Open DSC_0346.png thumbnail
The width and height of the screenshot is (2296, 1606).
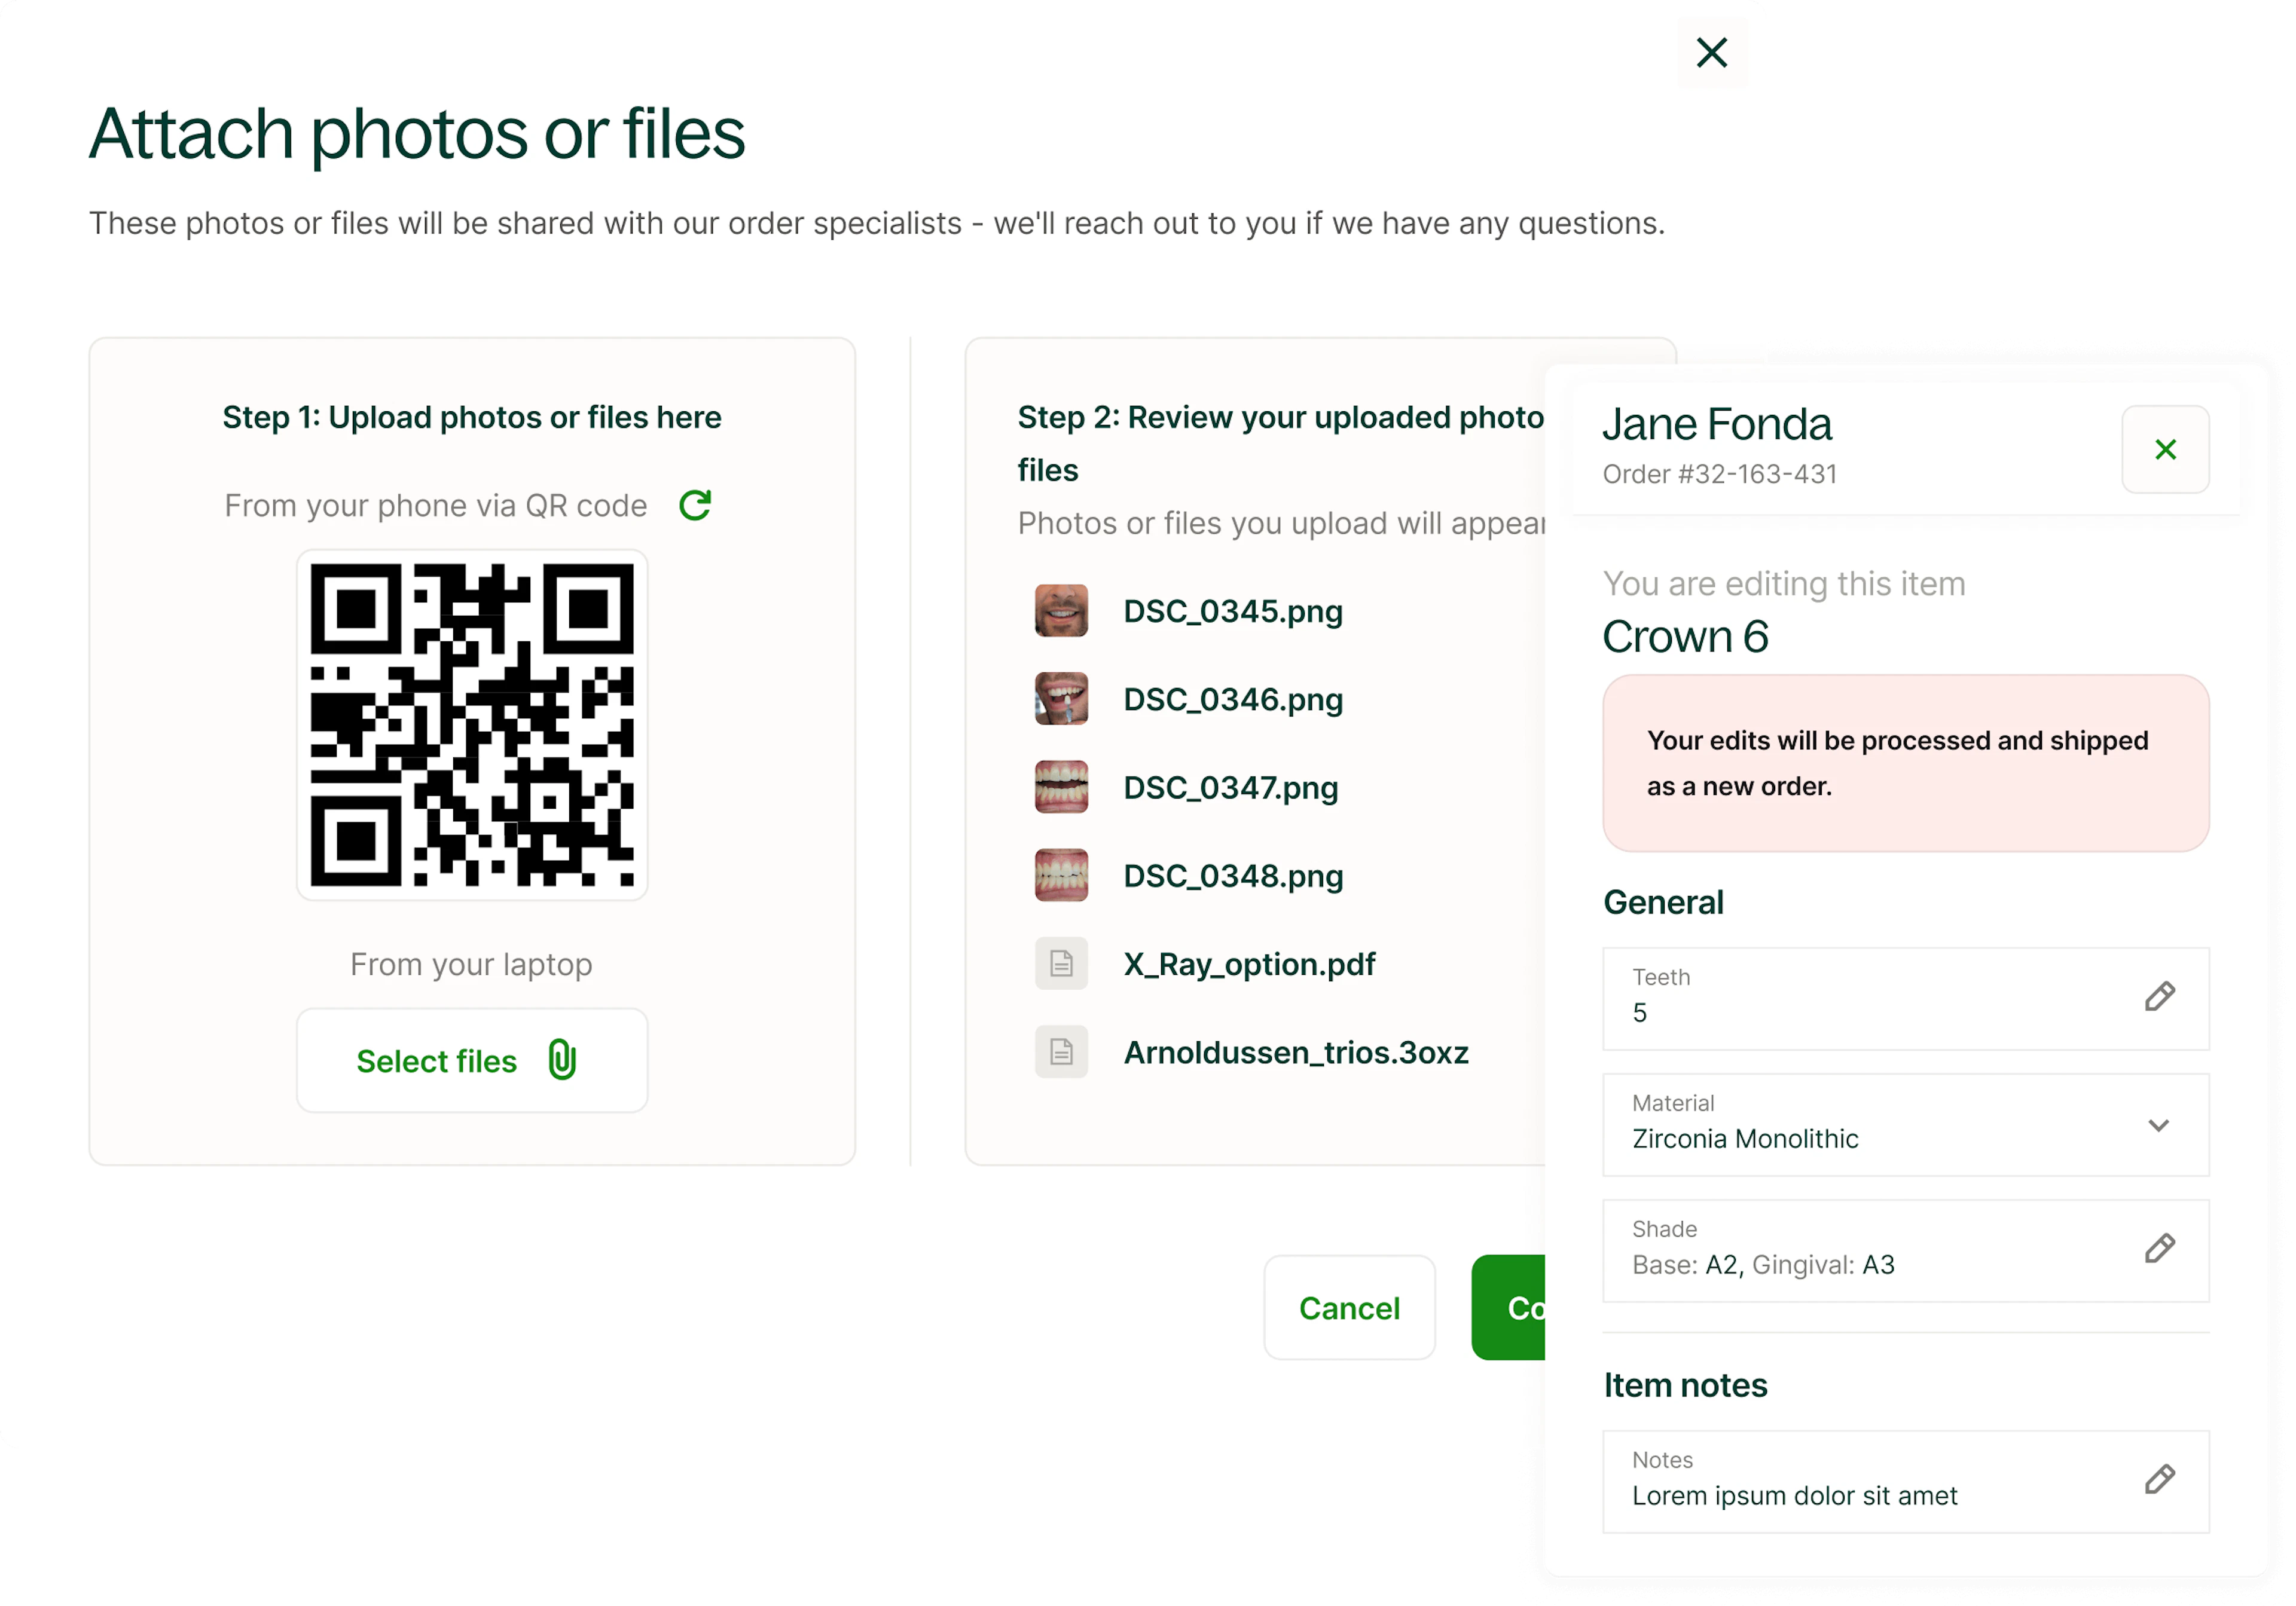[x=1061, y=699]
